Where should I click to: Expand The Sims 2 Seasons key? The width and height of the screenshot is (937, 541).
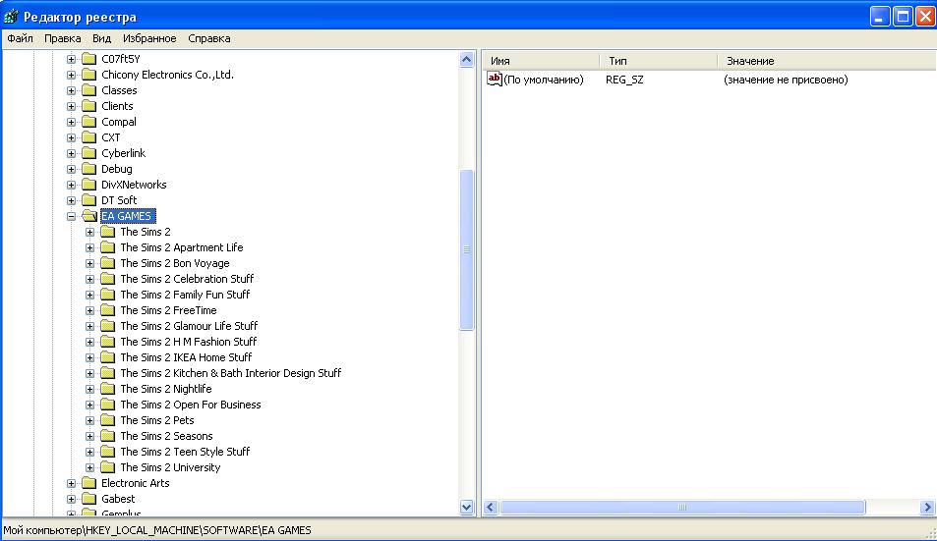coord(89,436)
